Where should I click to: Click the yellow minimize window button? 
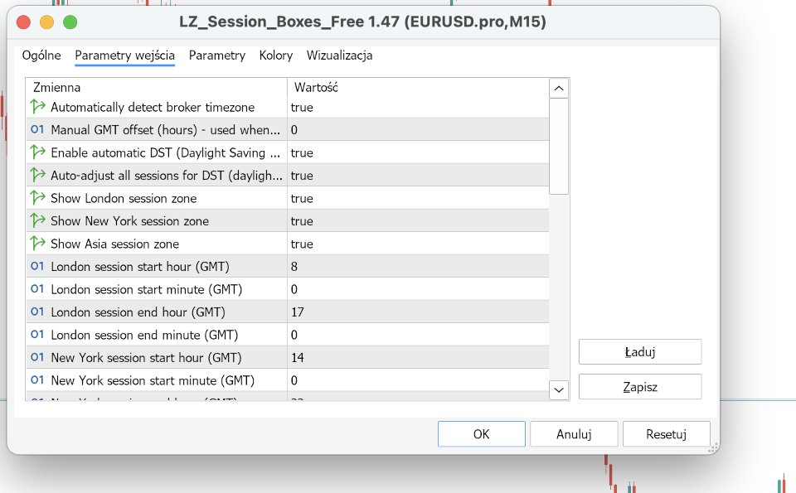[46, 22]
